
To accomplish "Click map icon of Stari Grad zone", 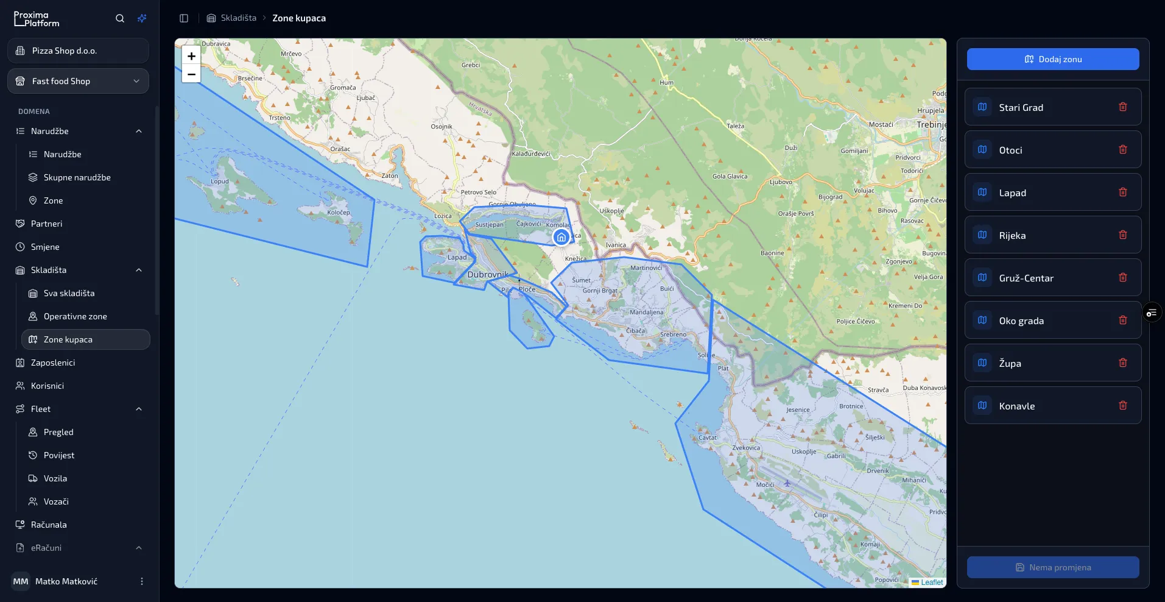I will (982, 107).
